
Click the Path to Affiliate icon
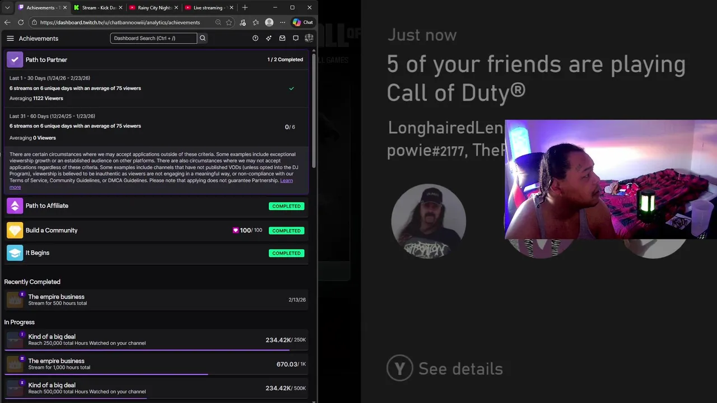pyautogui.click(x=15, y=206)
